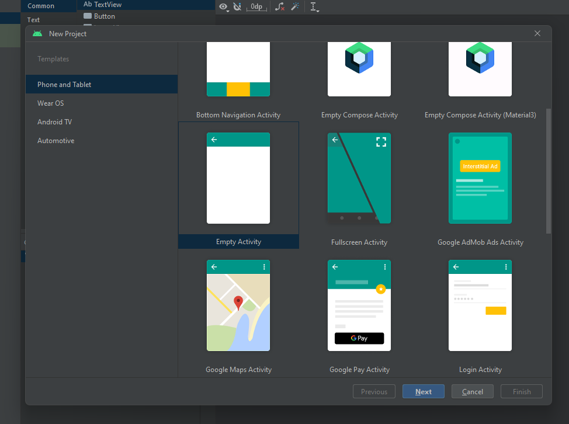Click the Next button

[424, 392]
